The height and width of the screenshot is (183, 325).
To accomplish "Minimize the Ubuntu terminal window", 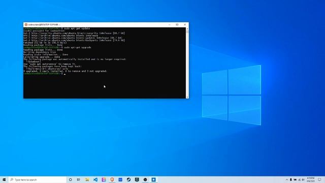I will tap(169, 24).
